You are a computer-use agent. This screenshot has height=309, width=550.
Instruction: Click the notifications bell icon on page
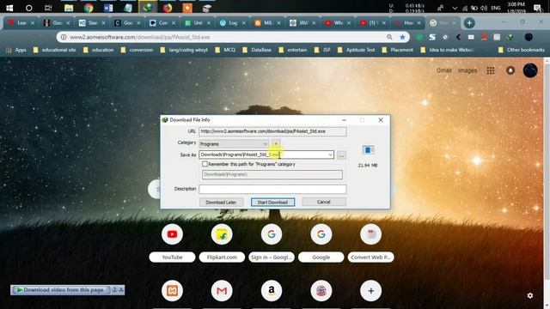[x=510, y=70]
